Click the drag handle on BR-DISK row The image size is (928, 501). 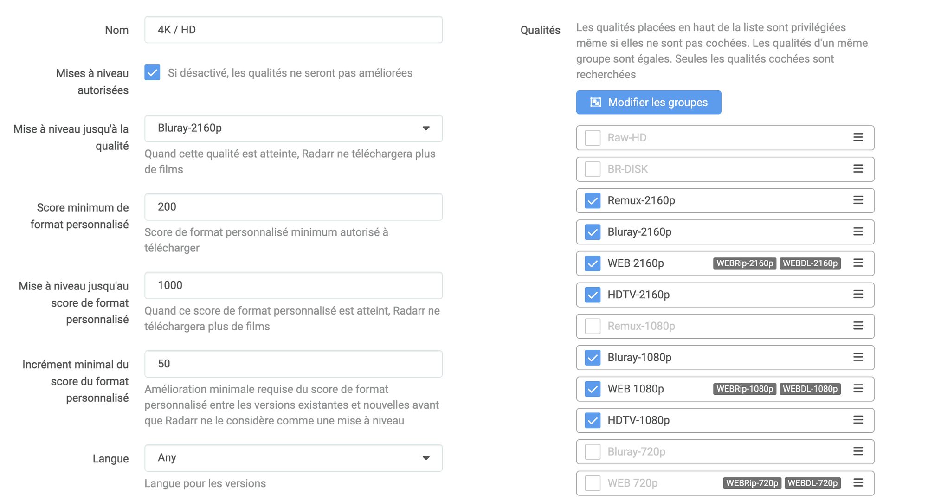[858, 169]
